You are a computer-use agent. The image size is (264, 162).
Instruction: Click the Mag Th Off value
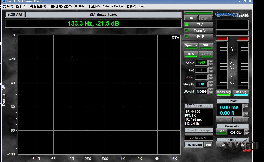click(202, 84)
